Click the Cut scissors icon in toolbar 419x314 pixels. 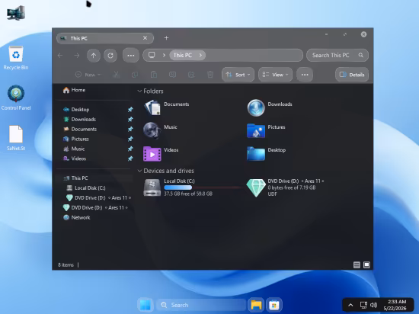[116, 75]
